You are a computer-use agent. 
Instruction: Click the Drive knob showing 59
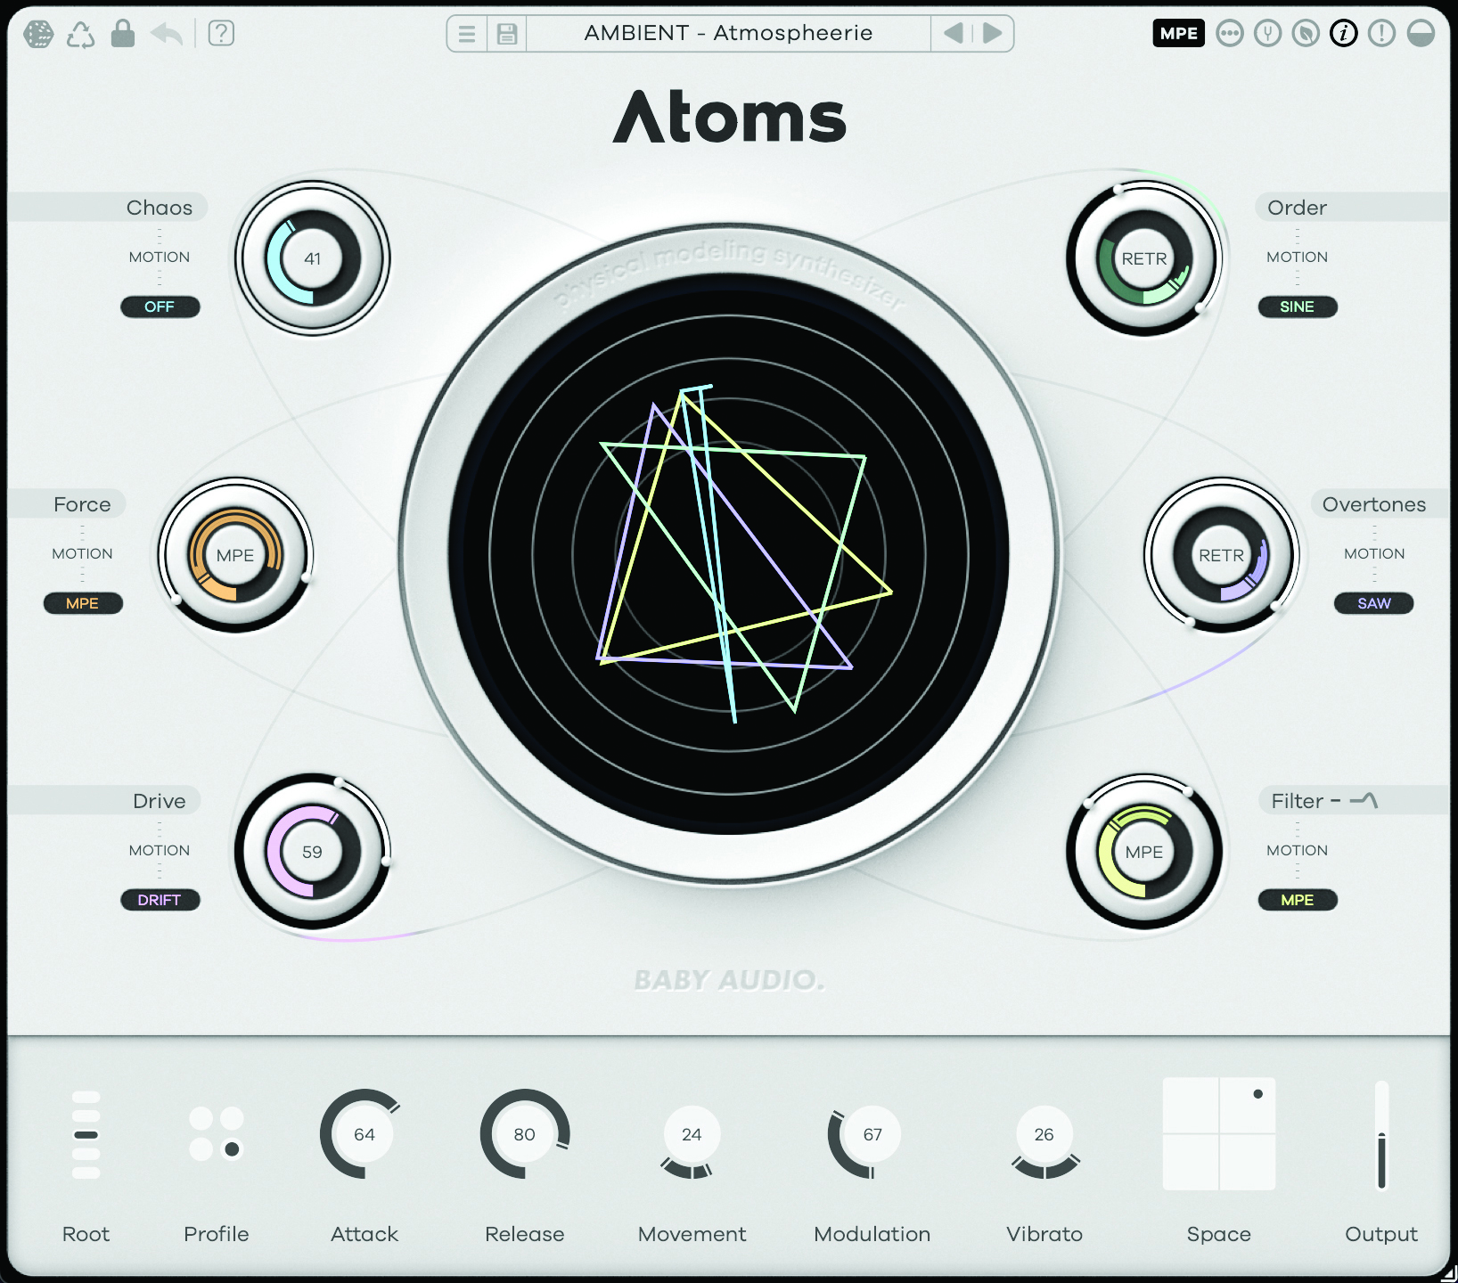312,852
